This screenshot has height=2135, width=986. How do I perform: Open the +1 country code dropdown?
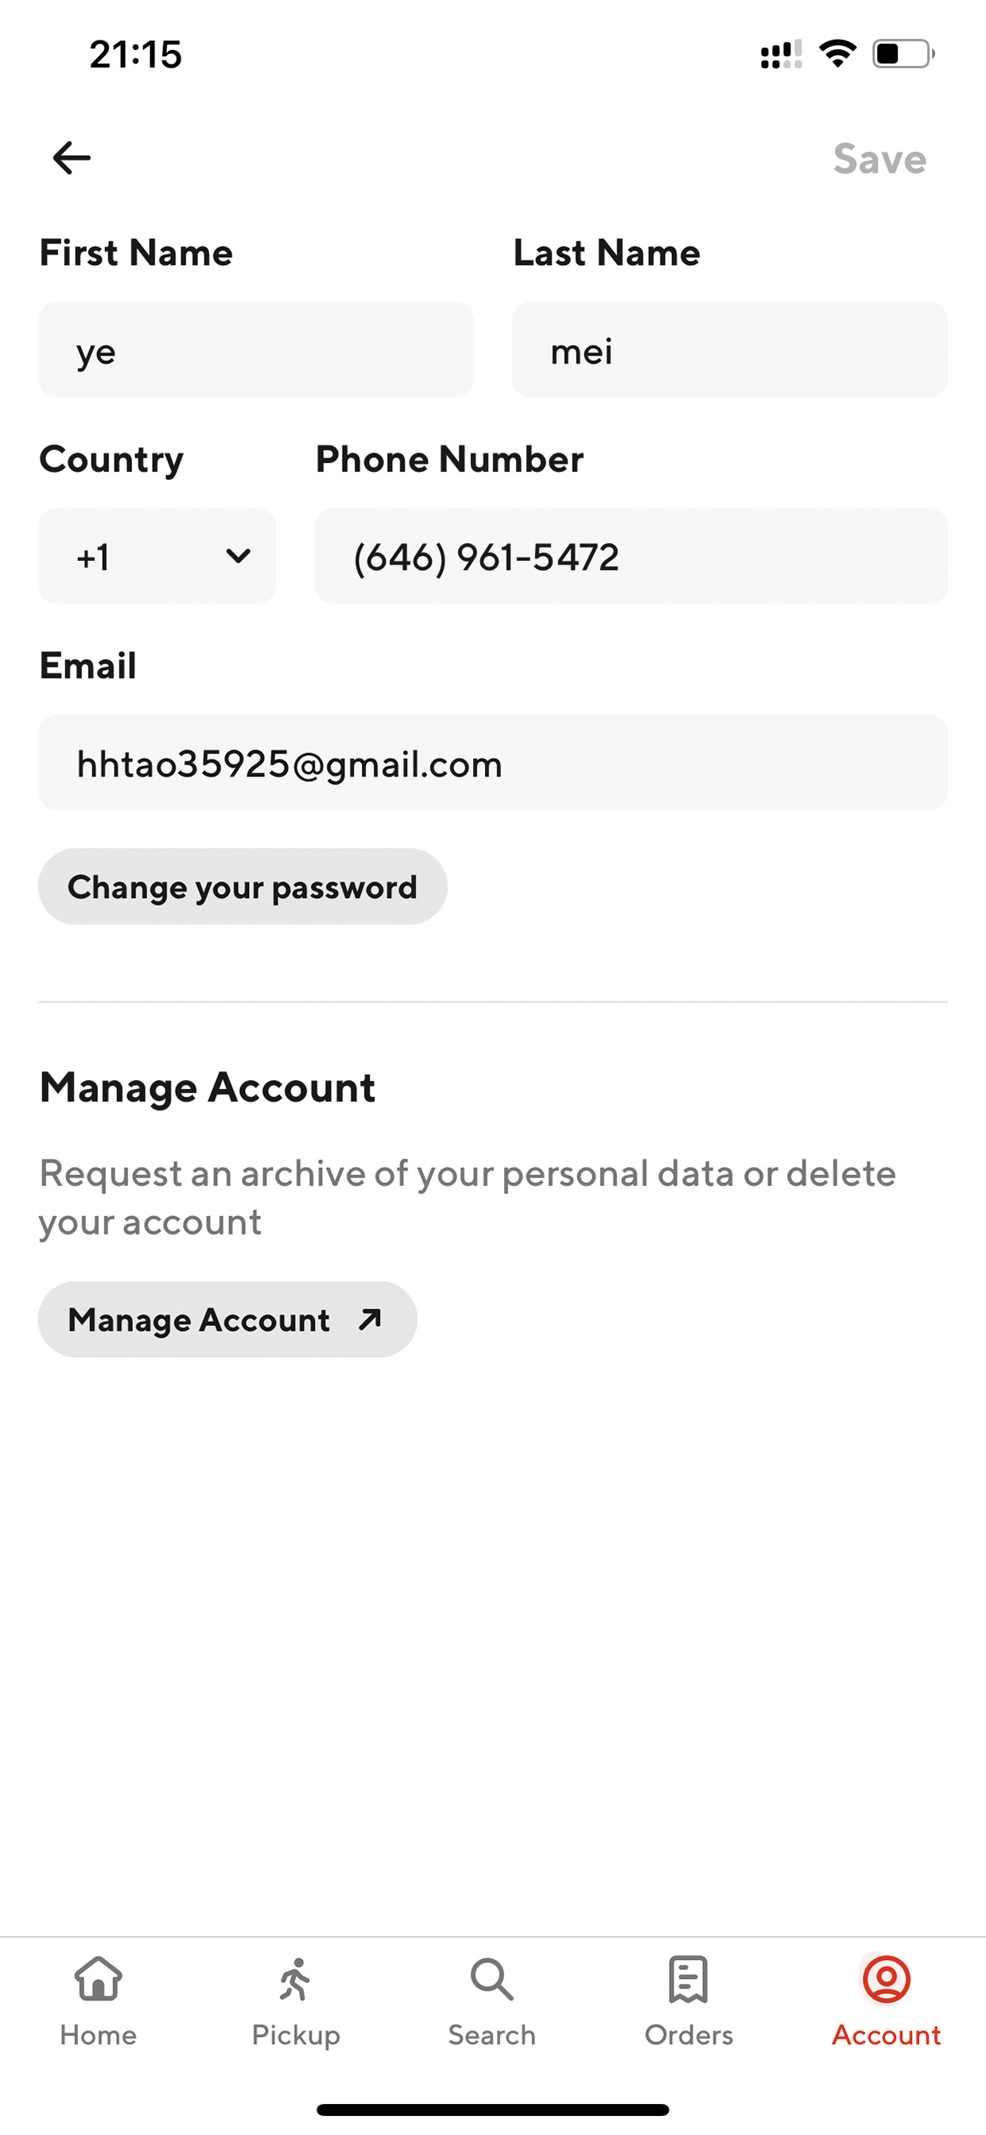[x=157, y=556]
